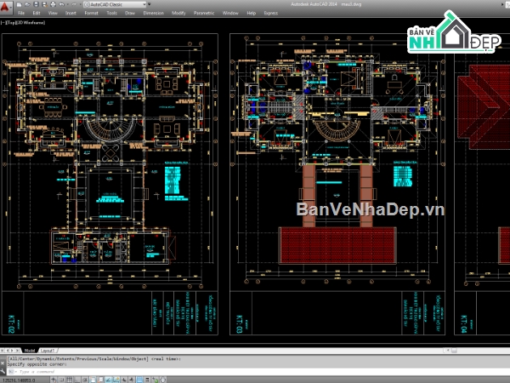Image resolution: width=510 pixels, height=383 pixels.
Task: Open the Express menu
Action: pos(271,13)
